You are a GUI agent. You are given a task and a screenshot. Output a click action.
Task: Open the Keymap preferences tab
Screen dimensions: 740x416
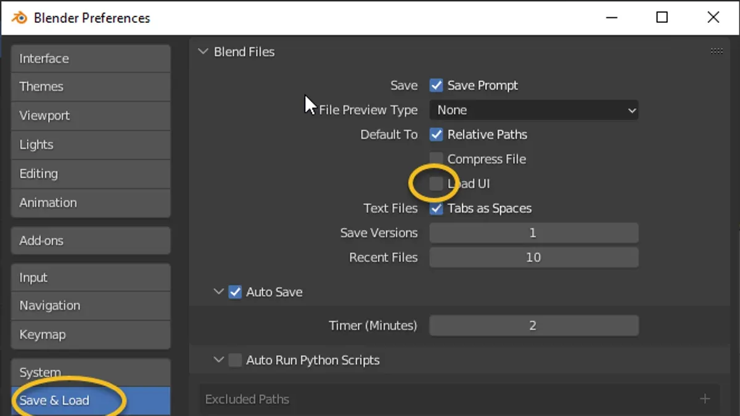click(91, 335)
